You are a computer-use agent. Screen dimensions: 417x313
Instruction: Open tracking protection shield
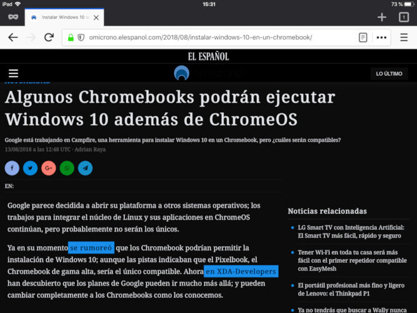pyautogui.click(x=81, y=38)
